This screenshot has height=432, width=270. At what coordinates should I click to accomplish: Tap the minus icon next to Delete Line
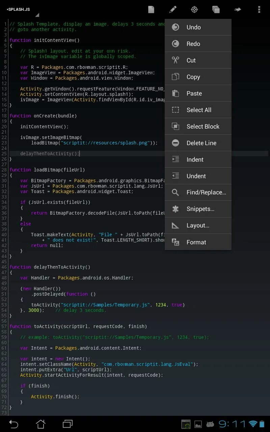click(175, 143)
